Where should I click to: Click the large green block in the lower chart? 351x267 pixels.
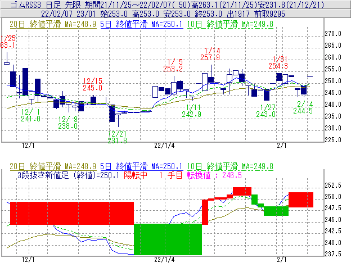(x=168, y=239)
